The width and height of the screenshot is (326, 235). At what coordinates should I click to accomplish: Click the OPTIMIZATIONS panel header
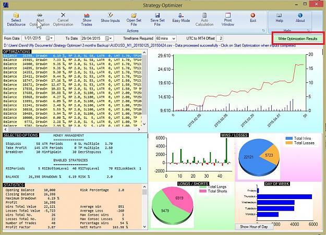[x=17, y=52]
